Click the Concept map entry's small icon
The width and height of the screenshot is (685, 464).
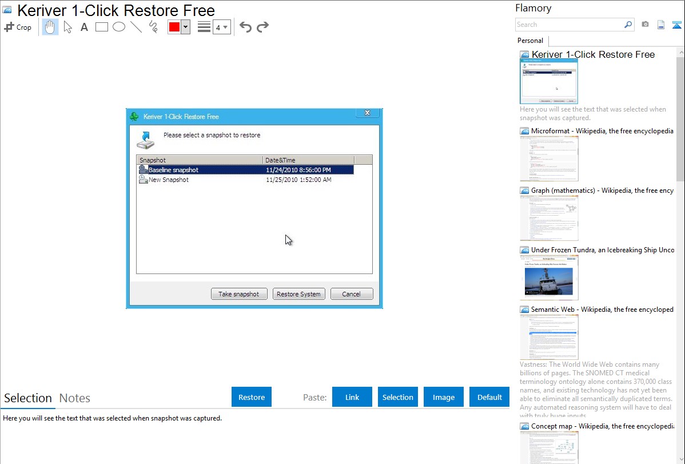(525, 426)
